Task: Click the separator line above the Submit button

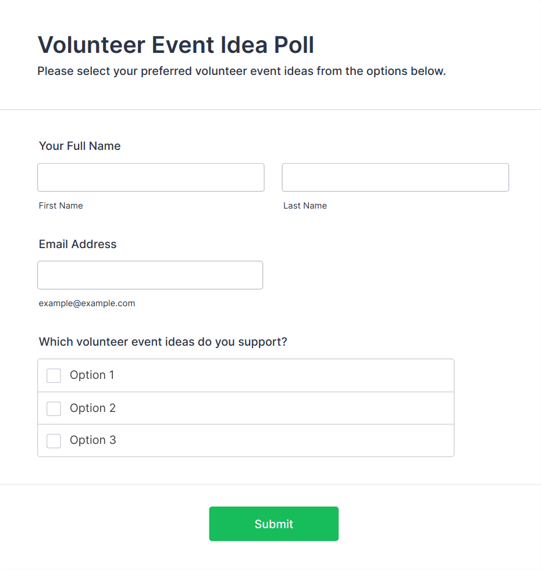Action: (270, 485)
